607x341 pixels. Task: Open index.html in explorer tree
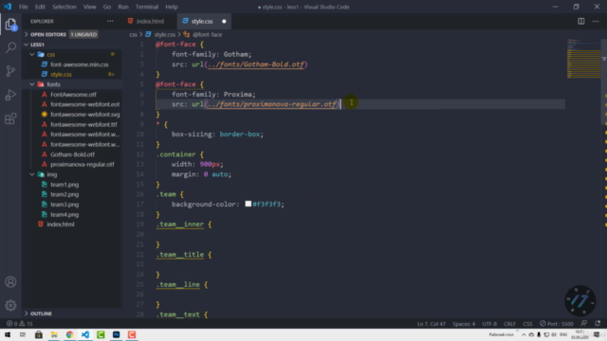tap(61, 224)
